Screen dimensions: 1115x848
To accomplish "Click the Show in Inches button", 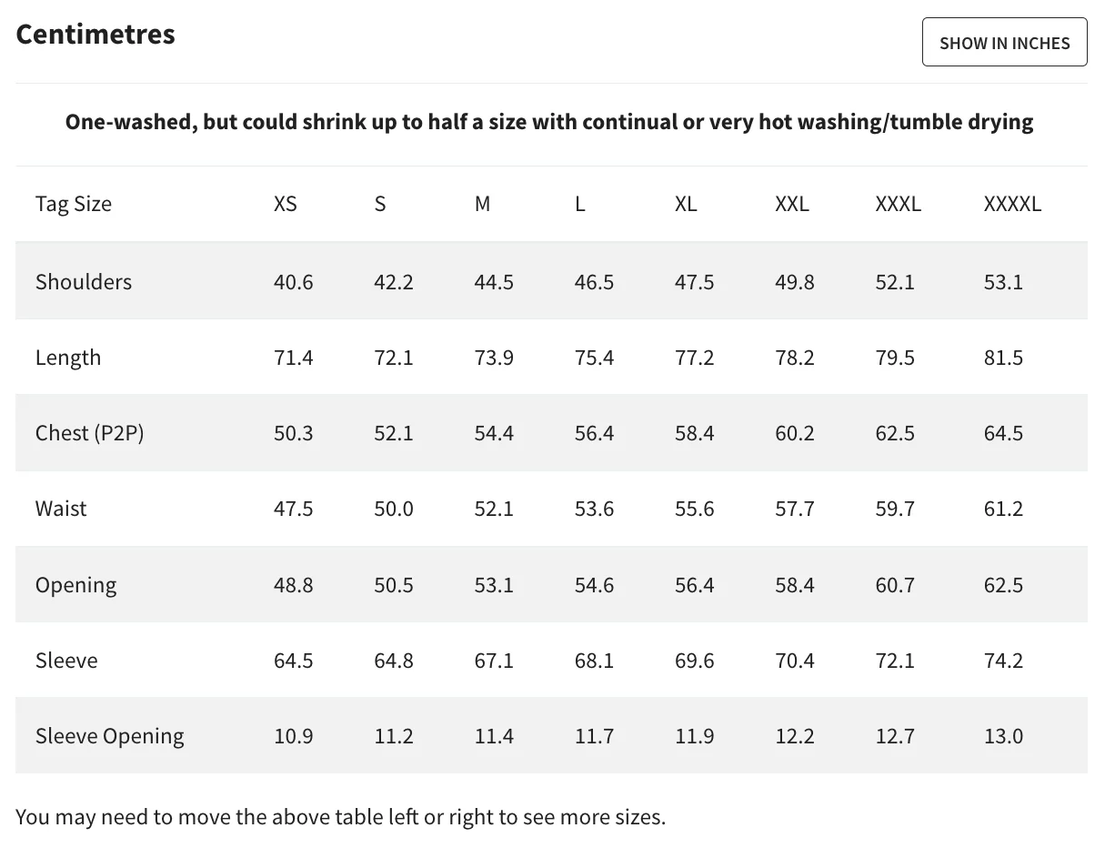I will 1004,43.
